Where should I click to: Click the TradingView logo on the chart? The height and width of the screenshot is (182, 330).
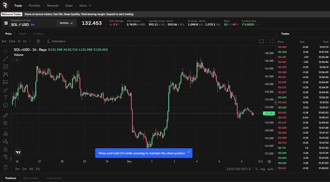[x=17, y=152]
